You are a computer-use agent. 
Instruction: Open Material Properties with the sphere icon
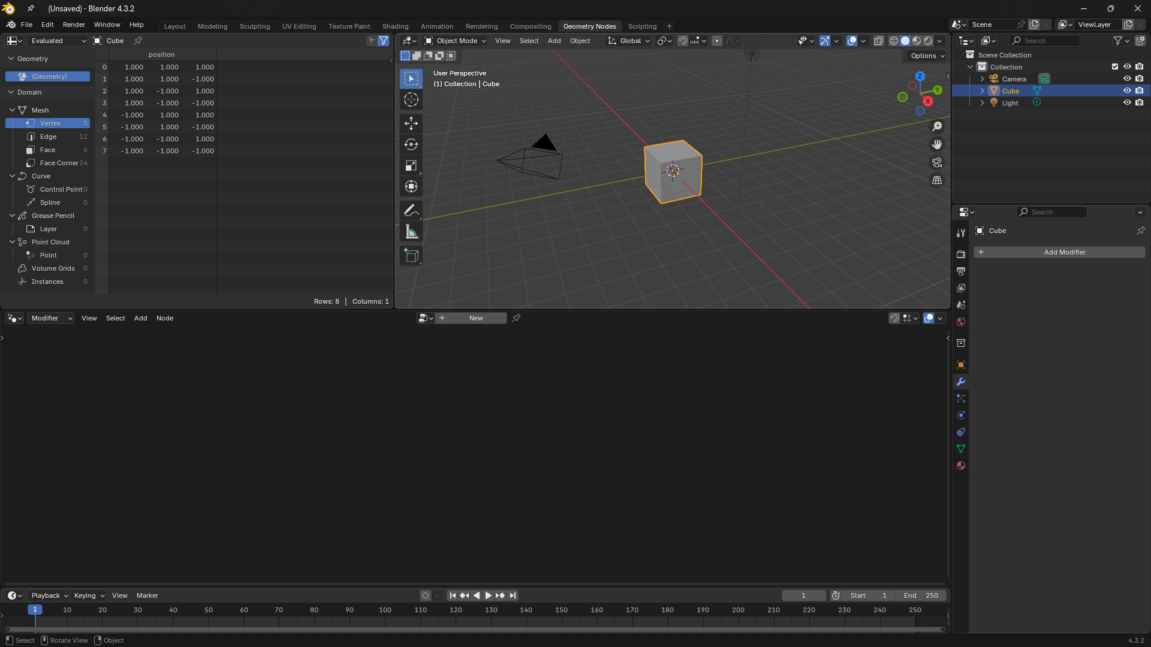(961, 465)
